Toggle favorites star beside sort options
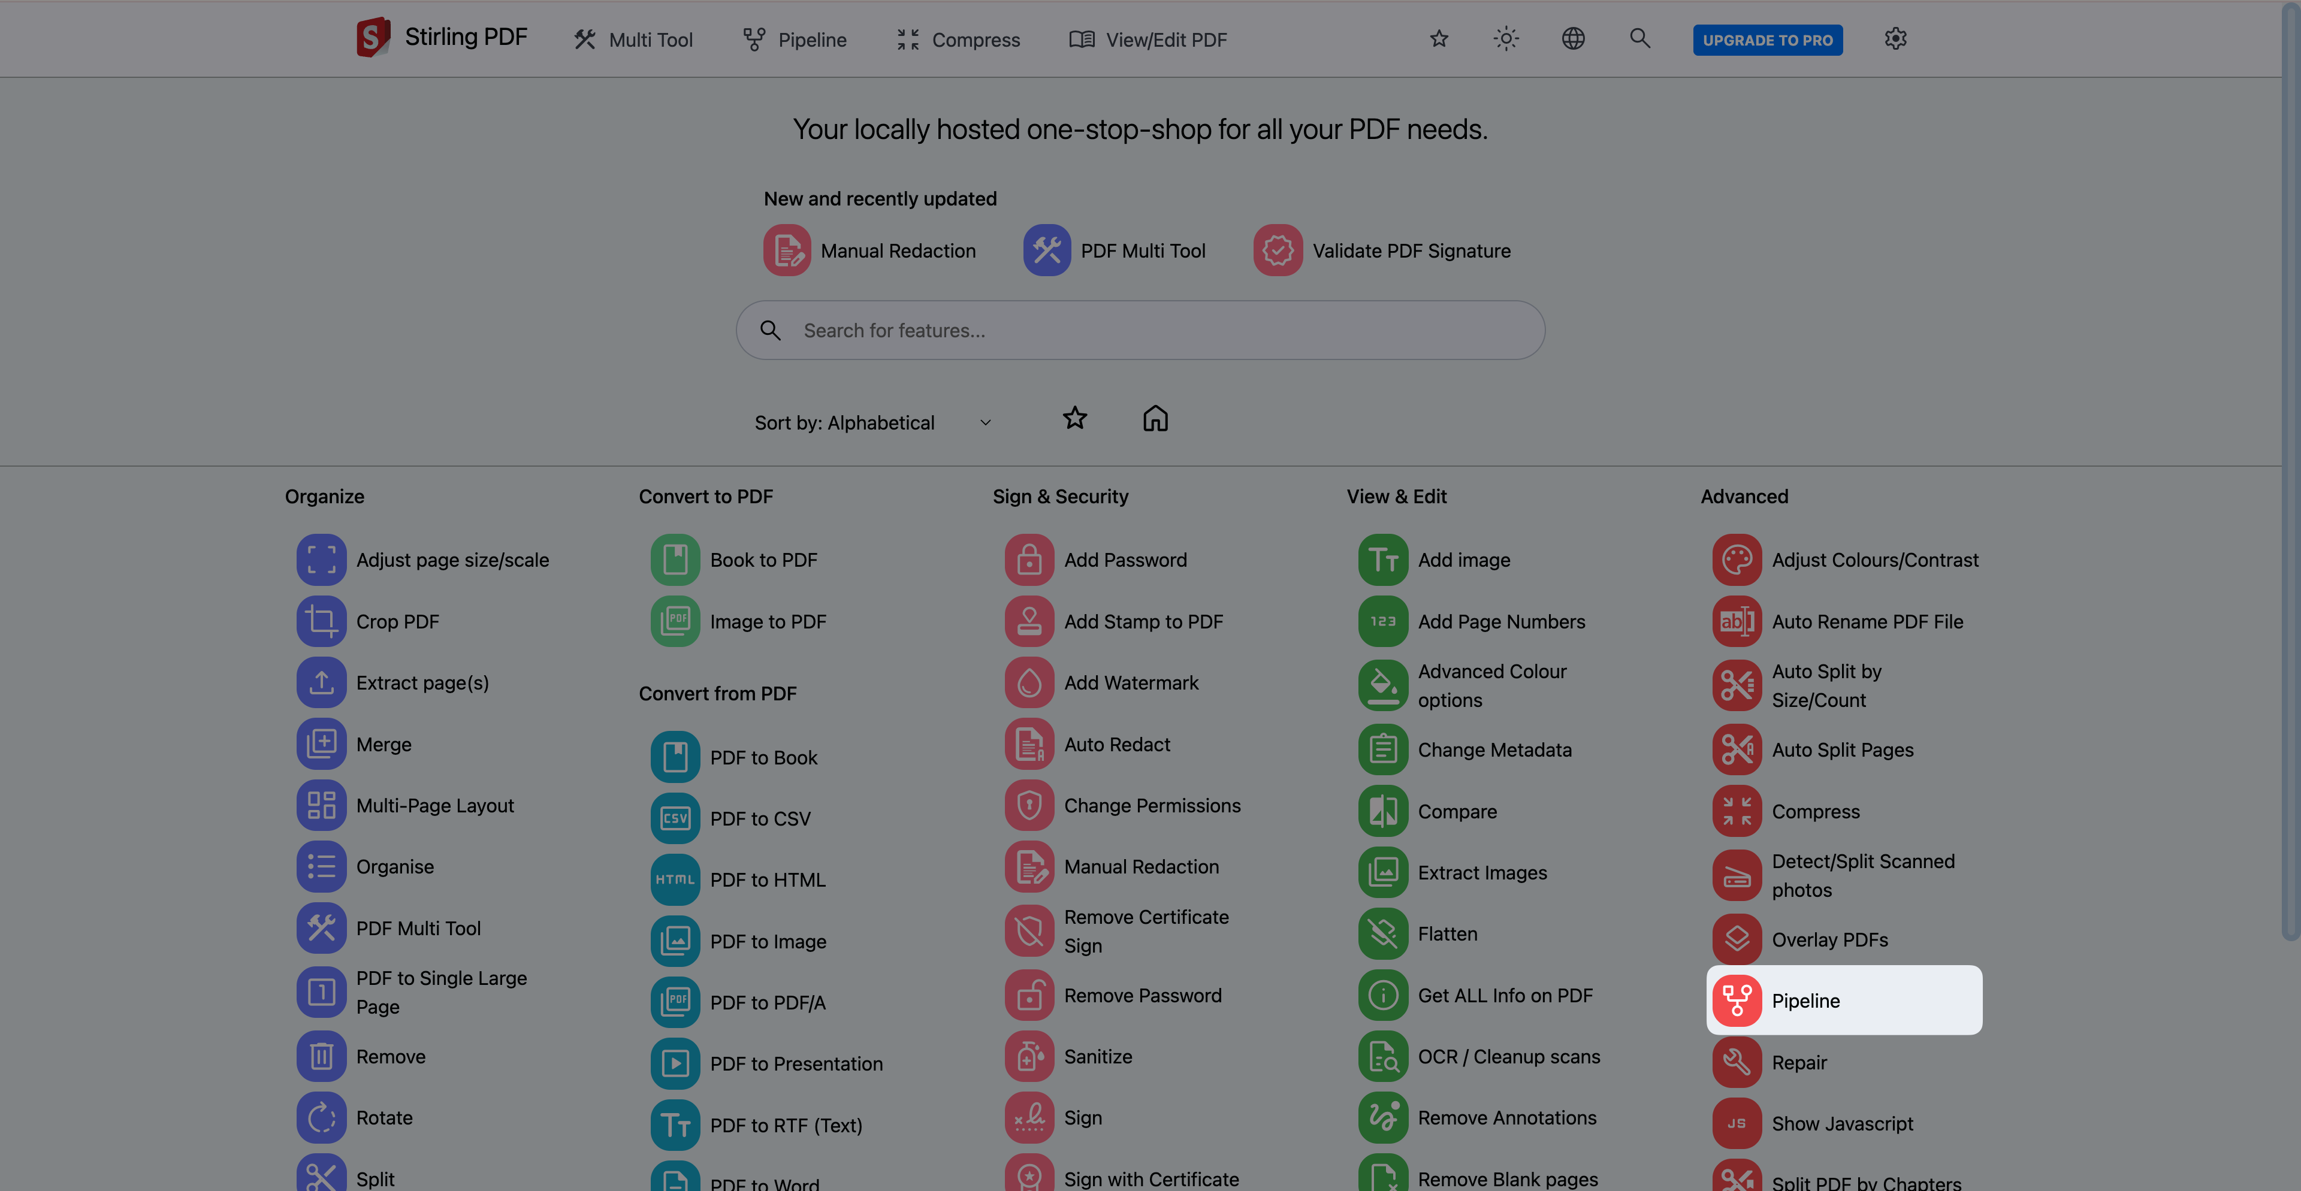Screen dimensions: 2301x1191 (1074, 418)
